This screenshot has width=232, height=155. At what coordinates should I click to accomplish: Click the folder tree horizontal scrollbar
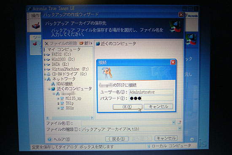tap(70, 118)
